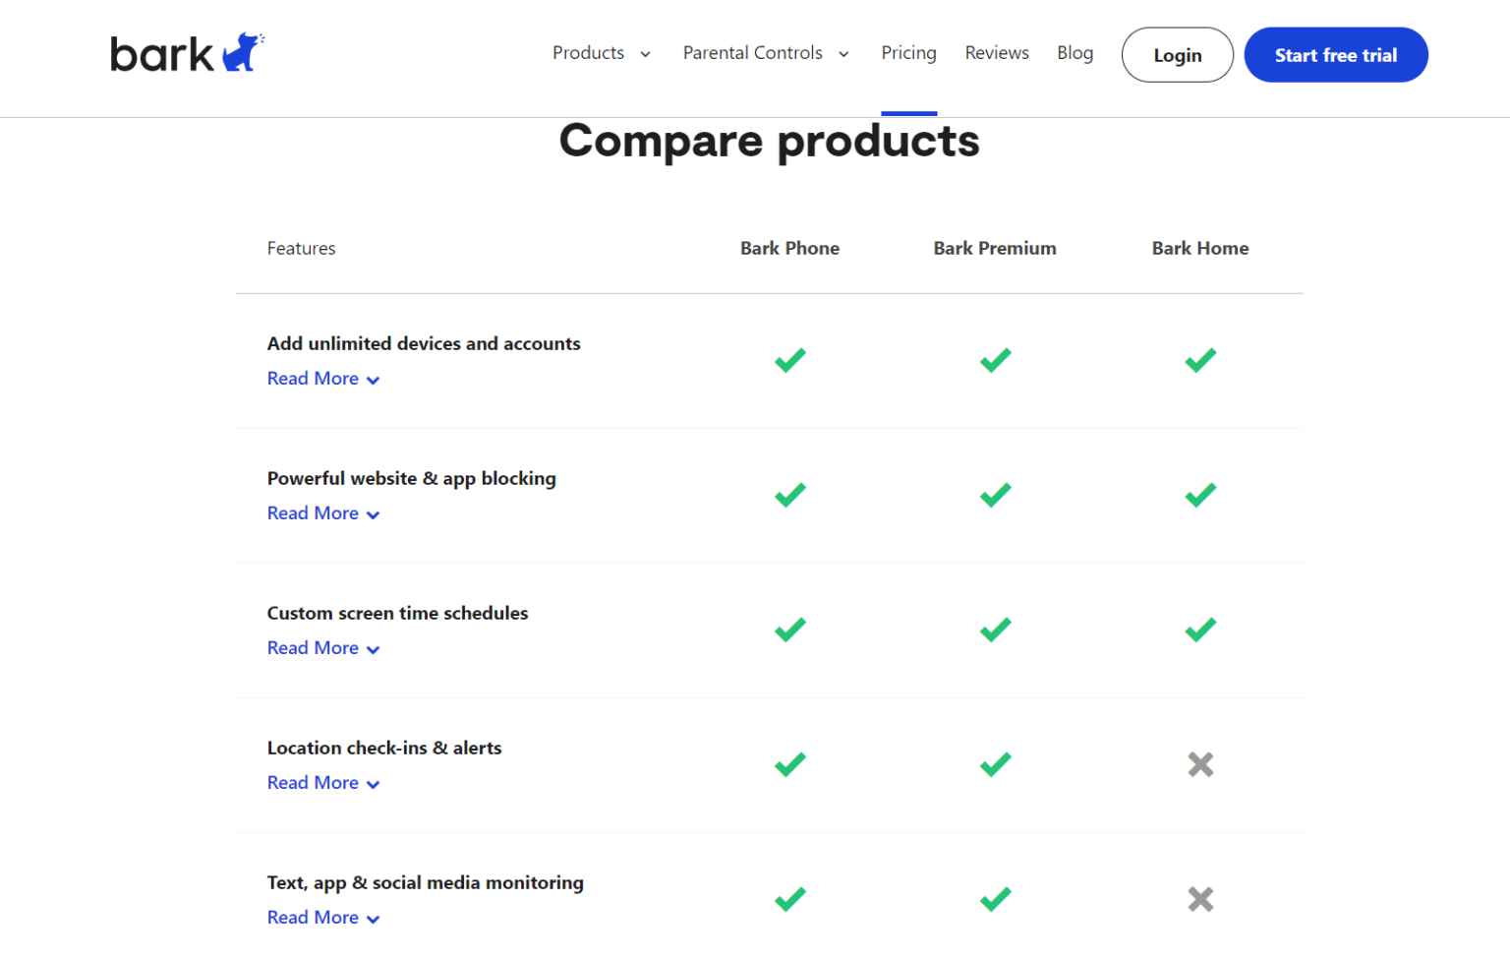Viewport: 1510px width, 962px height.
Task: Click Bark Phone checkmark for social media monitoring
Action: tap(789, 898)
